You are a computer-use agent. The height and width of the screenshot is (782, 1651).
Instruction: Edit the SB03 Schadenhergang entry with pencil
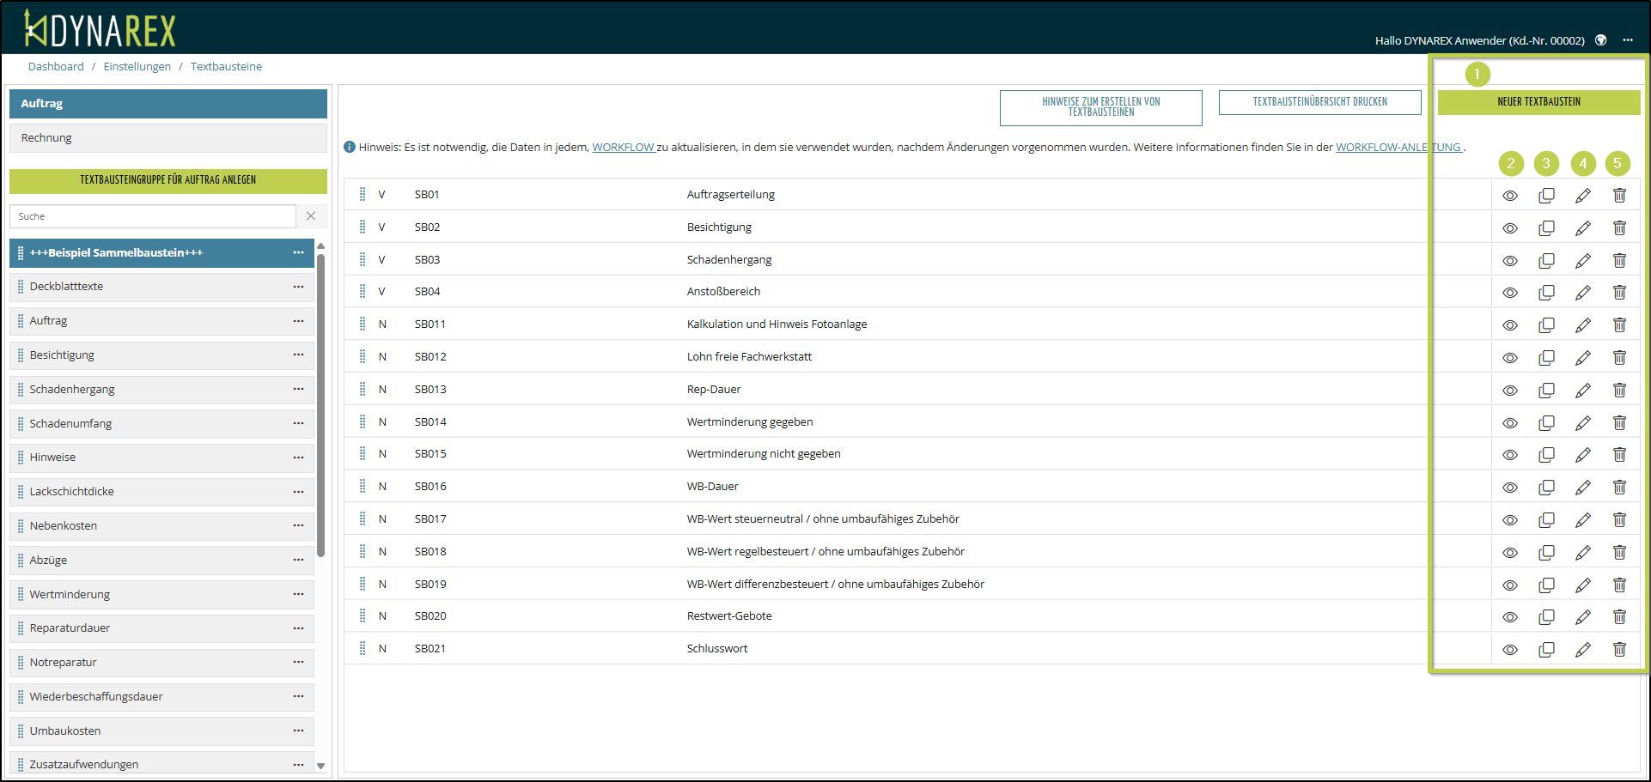pos(1582,261)
